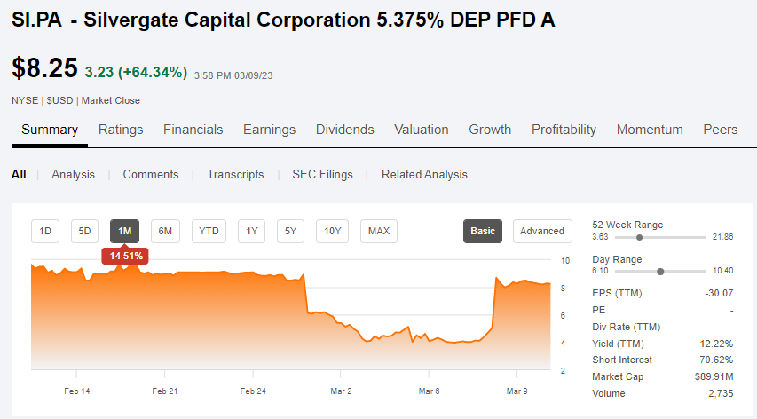Select the 1M chart range
This screenshot has width=757, height=419.
tap(124, 231)
